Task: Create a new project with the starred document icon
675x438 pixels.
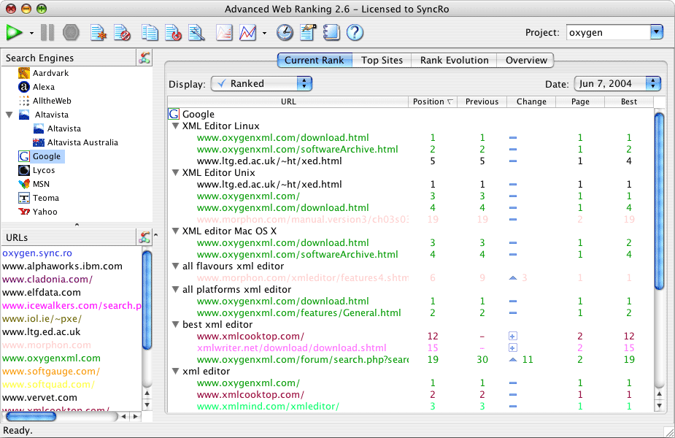Action: click(99, 33)
